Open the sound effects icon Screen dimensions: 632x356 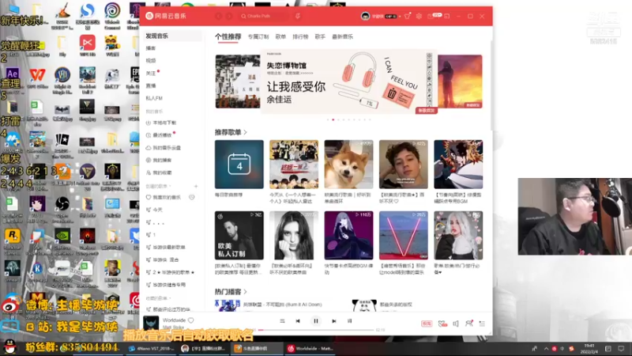click(x=442, y=324)
